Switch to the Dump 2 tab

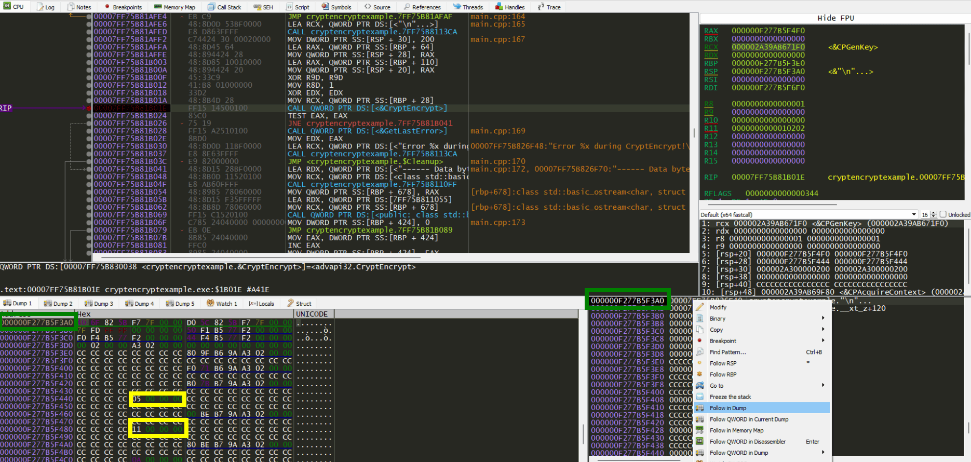58,303
